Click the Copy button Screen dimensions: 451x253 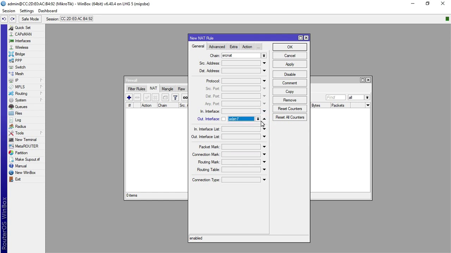tap(290, 92)
